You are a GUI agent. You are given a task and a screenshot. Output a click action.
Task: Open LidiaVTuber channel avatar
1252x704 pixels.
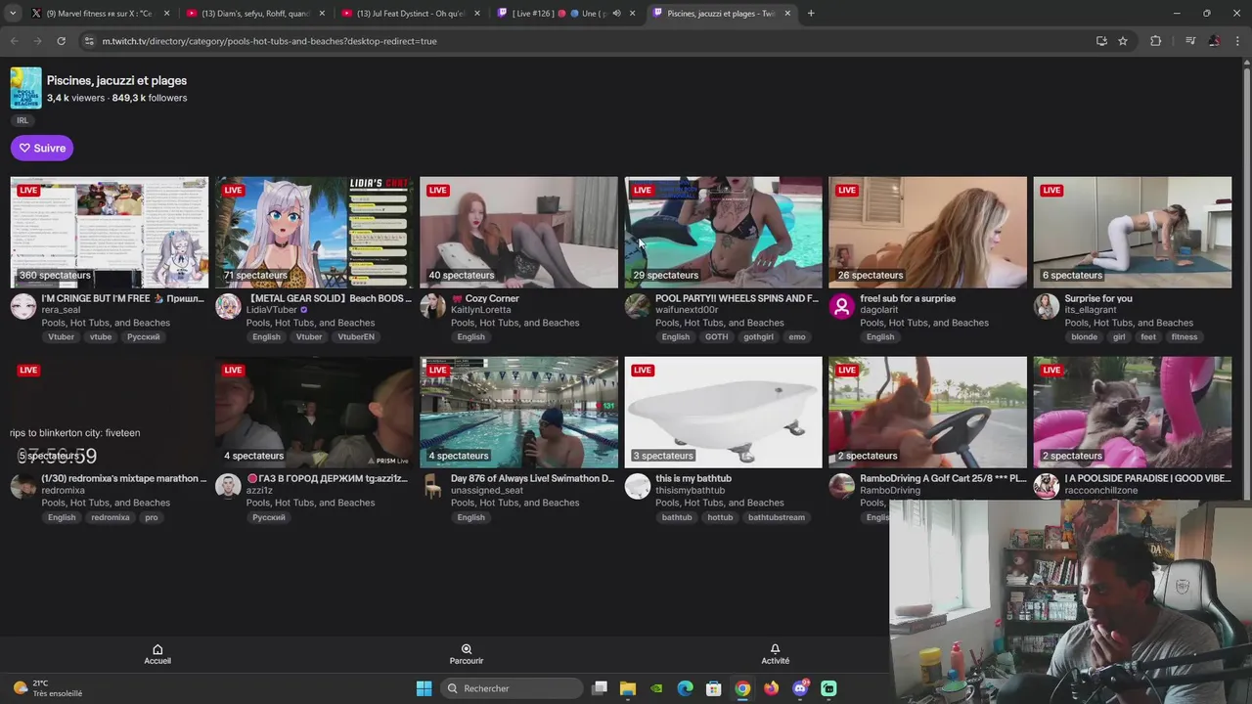click(228, 306)
